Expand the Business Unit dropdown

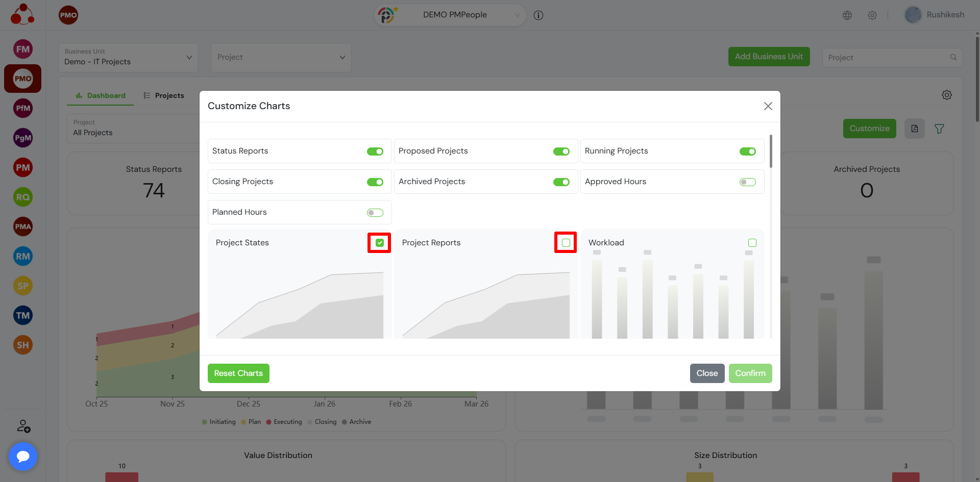click(128, 58)
